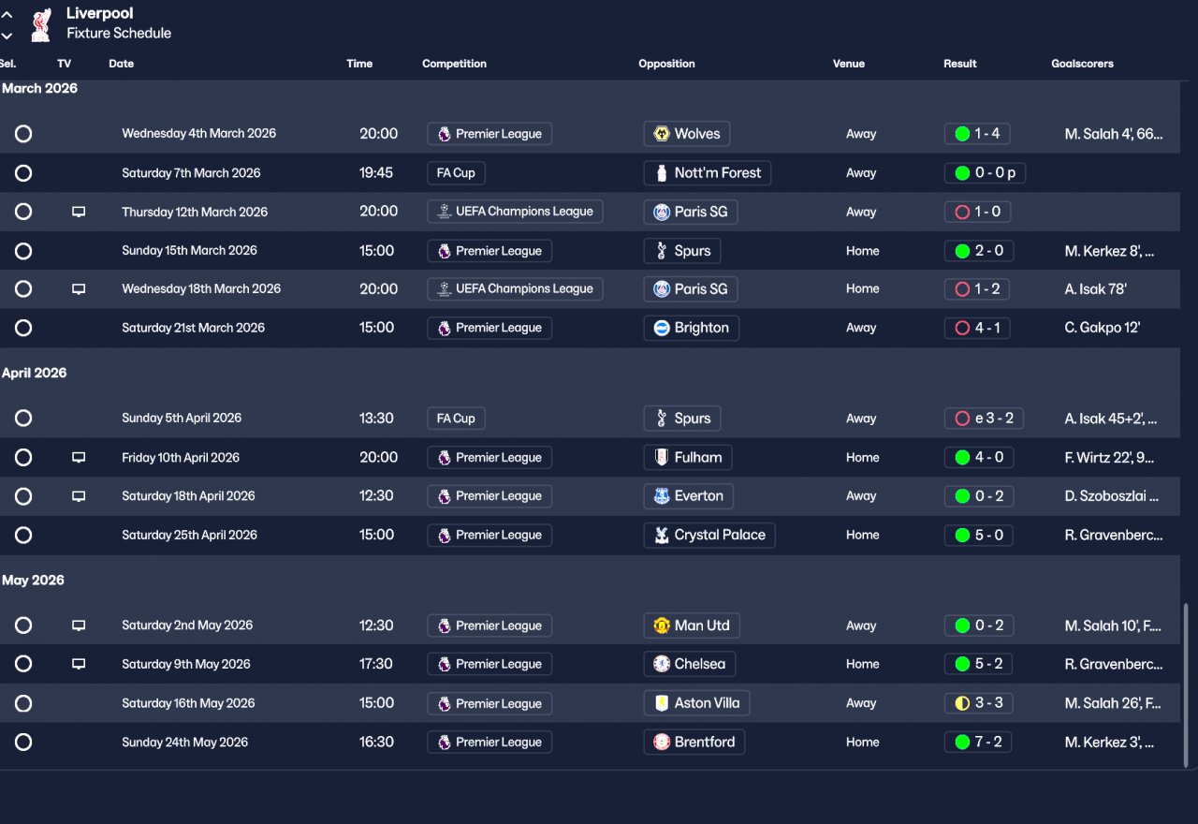Screen dimensions: 1198x824
Task: Click red loss dot beside the 4 - 1 result
Action: [x=962, y=328]
